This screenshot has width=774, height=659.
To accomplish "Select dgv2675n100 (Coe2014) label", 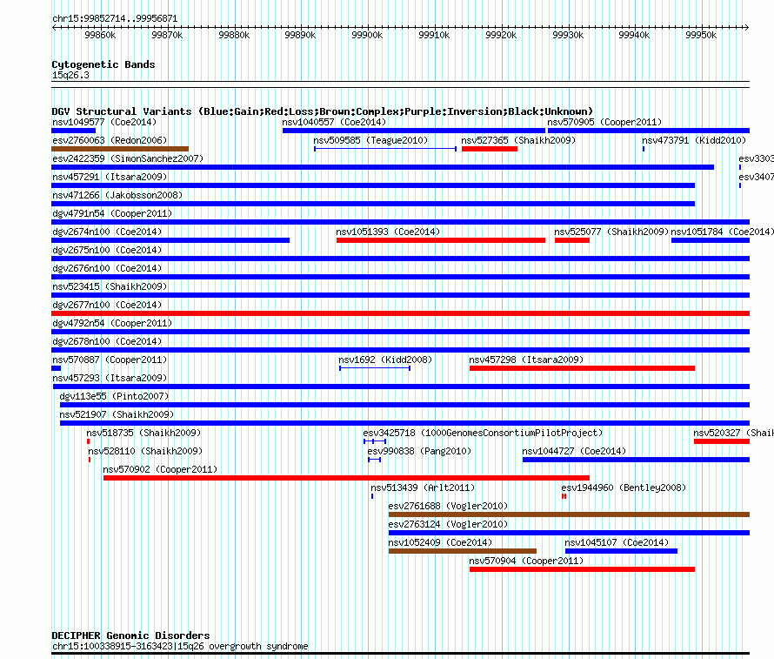I will 107,250.
